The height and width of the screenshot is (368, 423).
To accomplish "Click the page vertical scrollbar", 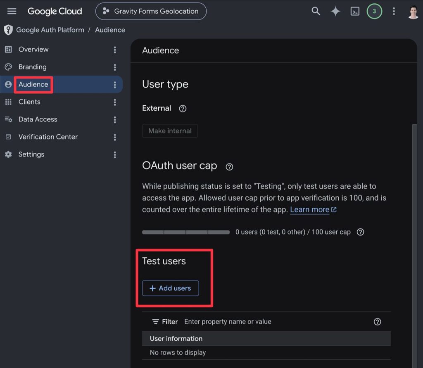I will [414, 245].
